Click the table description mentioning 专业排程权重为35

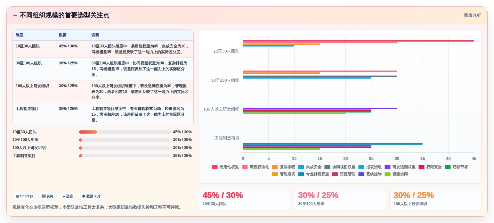140,114
